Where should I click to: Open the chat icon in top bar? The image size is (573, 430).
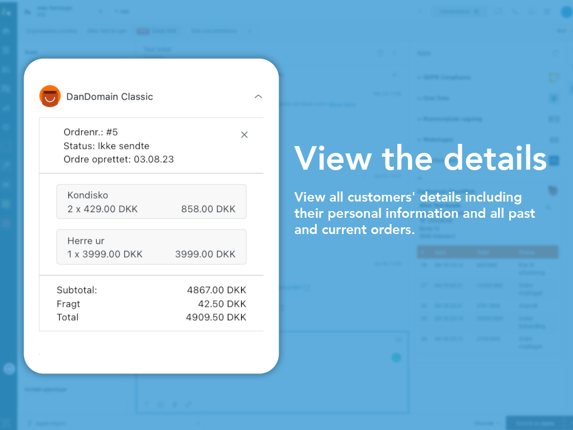coord(499,12)
